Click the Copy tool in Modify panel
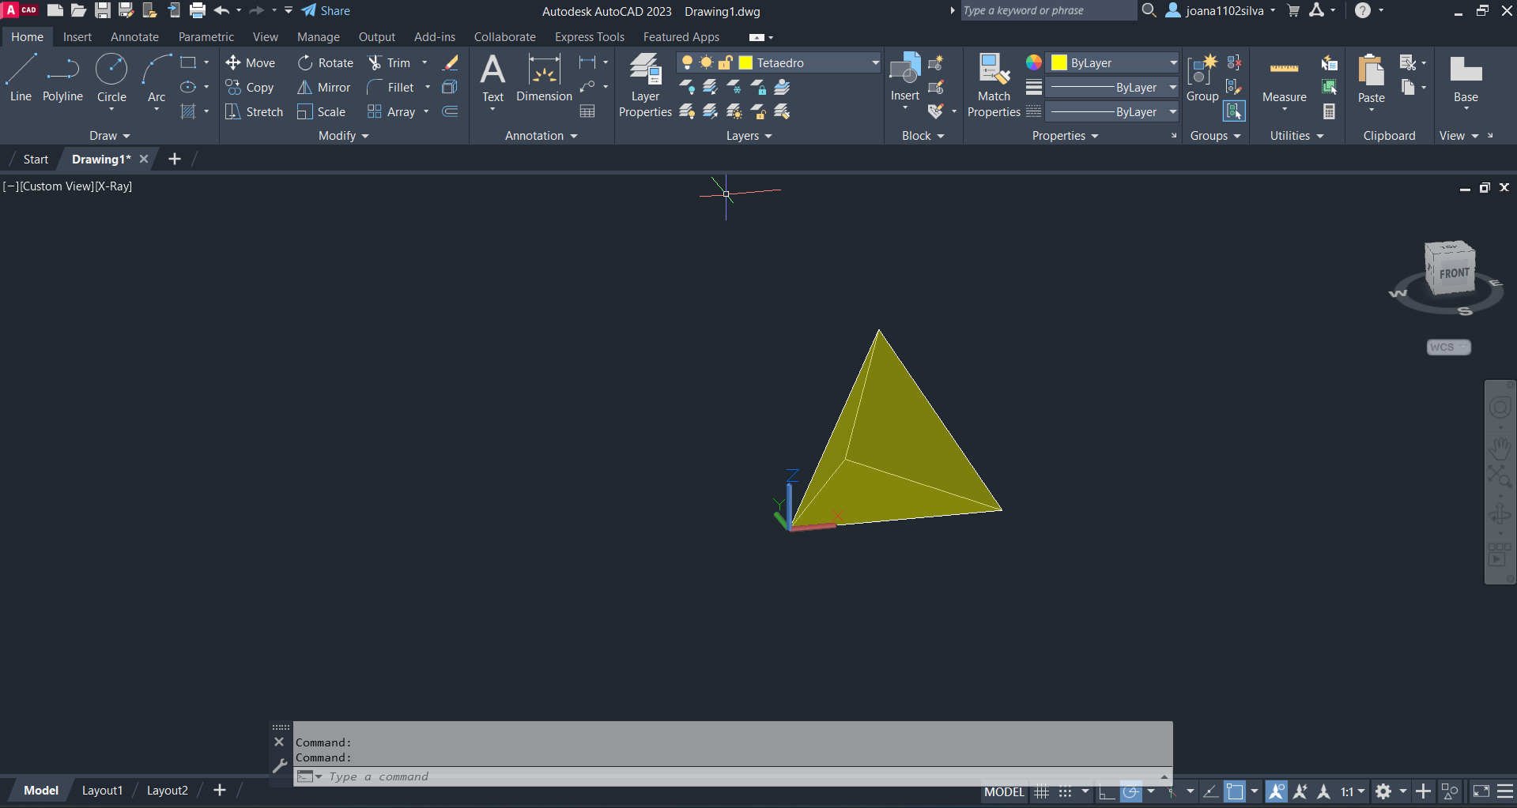 pos(249,87)
